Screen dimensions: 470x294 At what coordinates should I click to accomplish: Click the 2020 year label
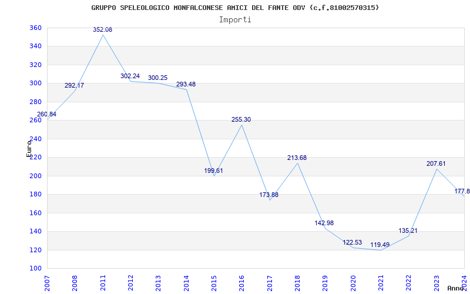353,283
